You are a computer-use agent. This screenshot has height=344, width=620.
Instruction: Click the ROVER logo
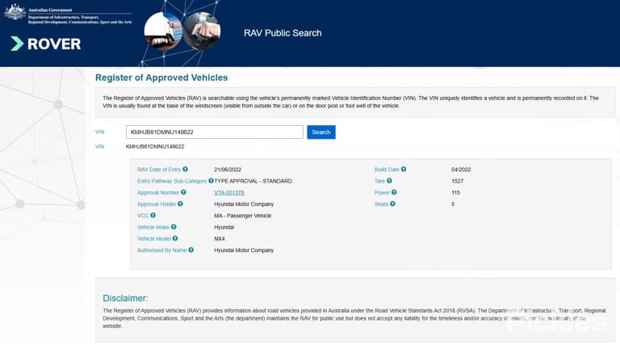[46, 44]
